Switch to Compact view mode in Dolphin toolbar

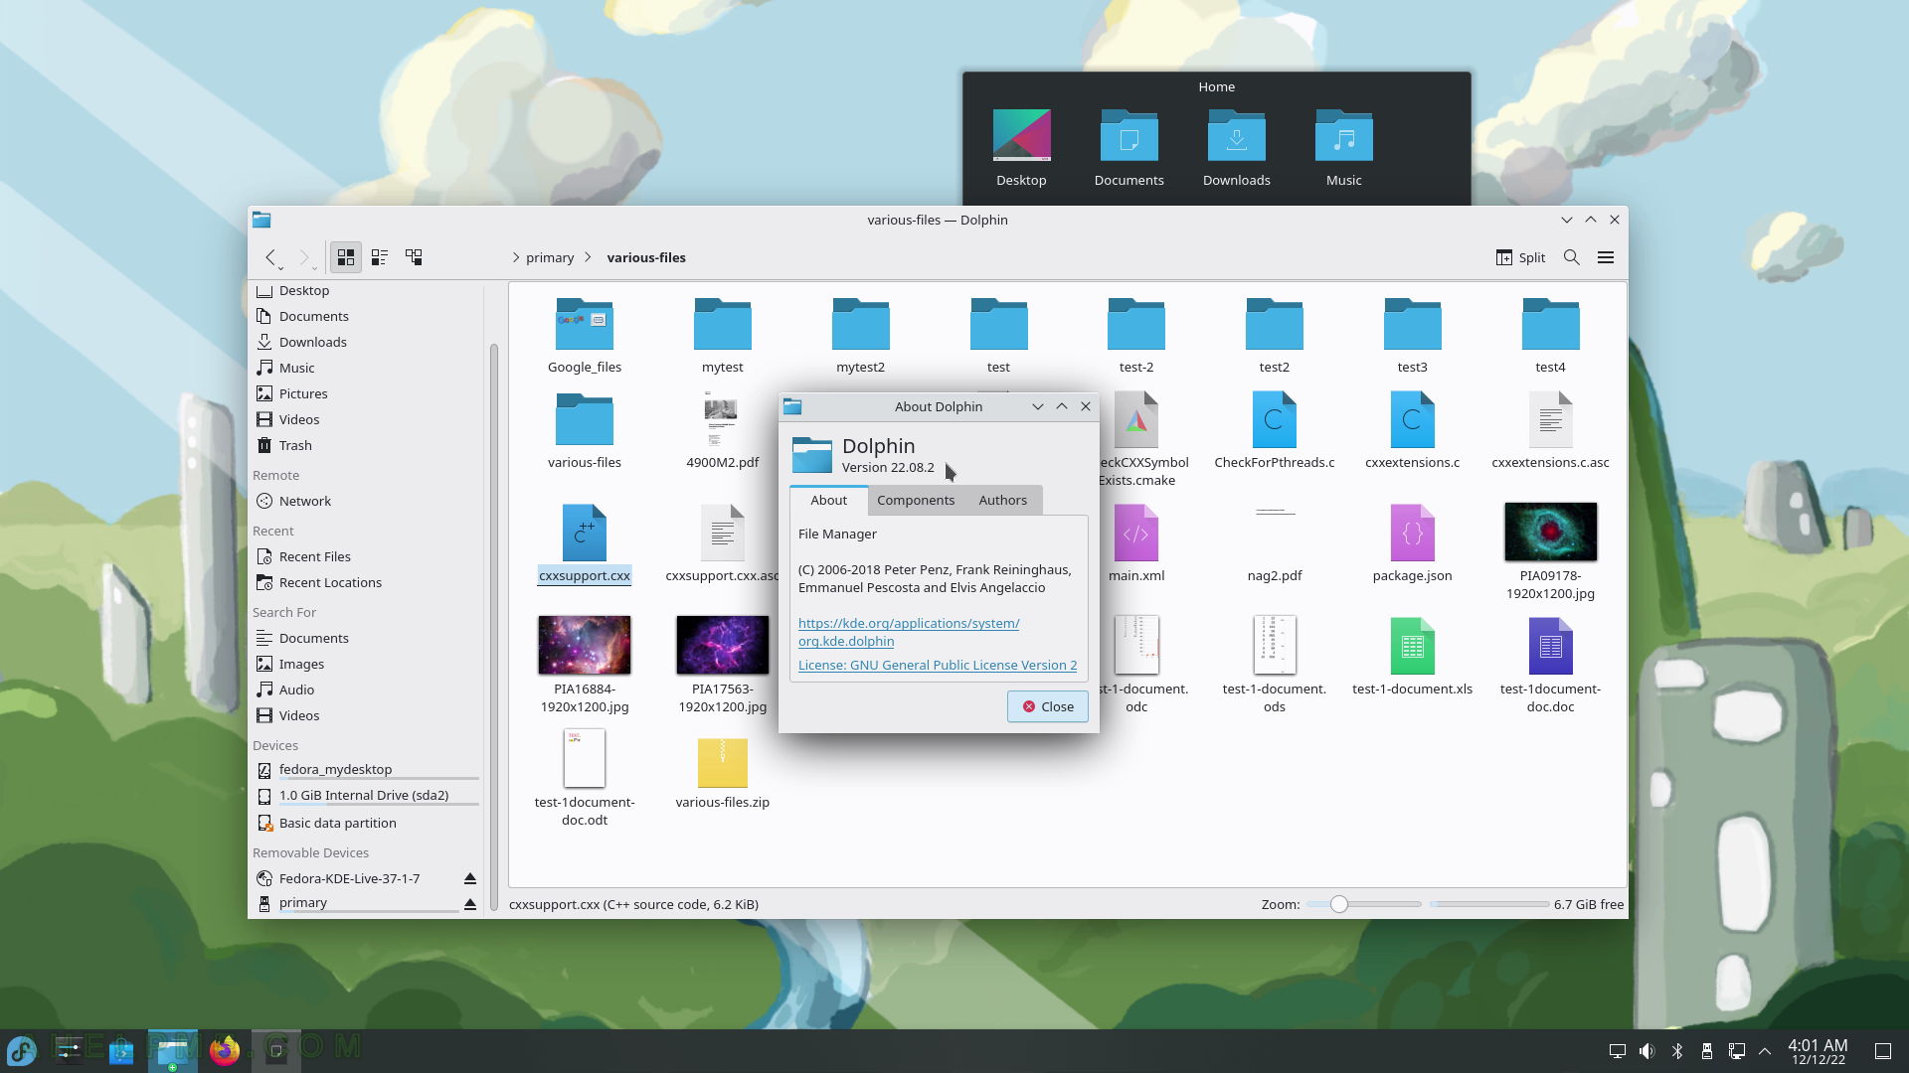click(x=380, y=257)
